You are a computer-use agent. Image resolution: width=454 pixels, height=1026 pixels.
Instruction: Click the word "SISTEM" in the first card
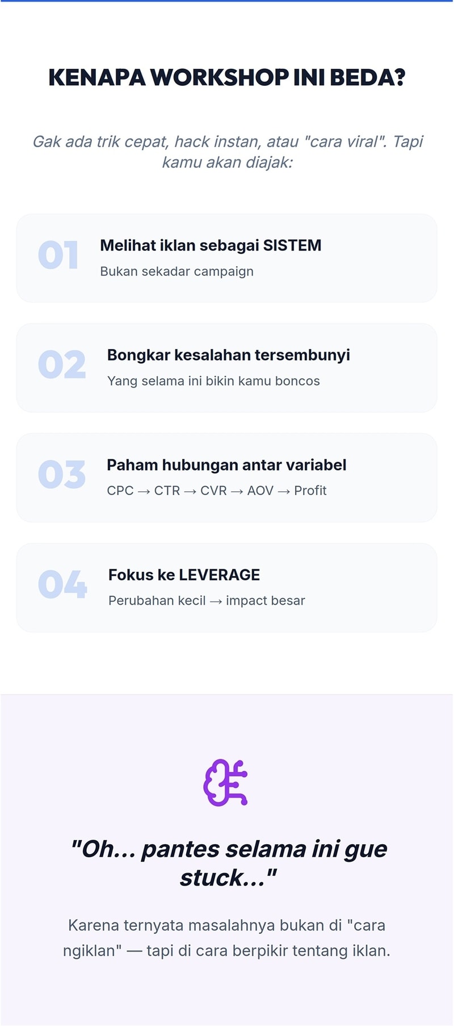[292, 246]
